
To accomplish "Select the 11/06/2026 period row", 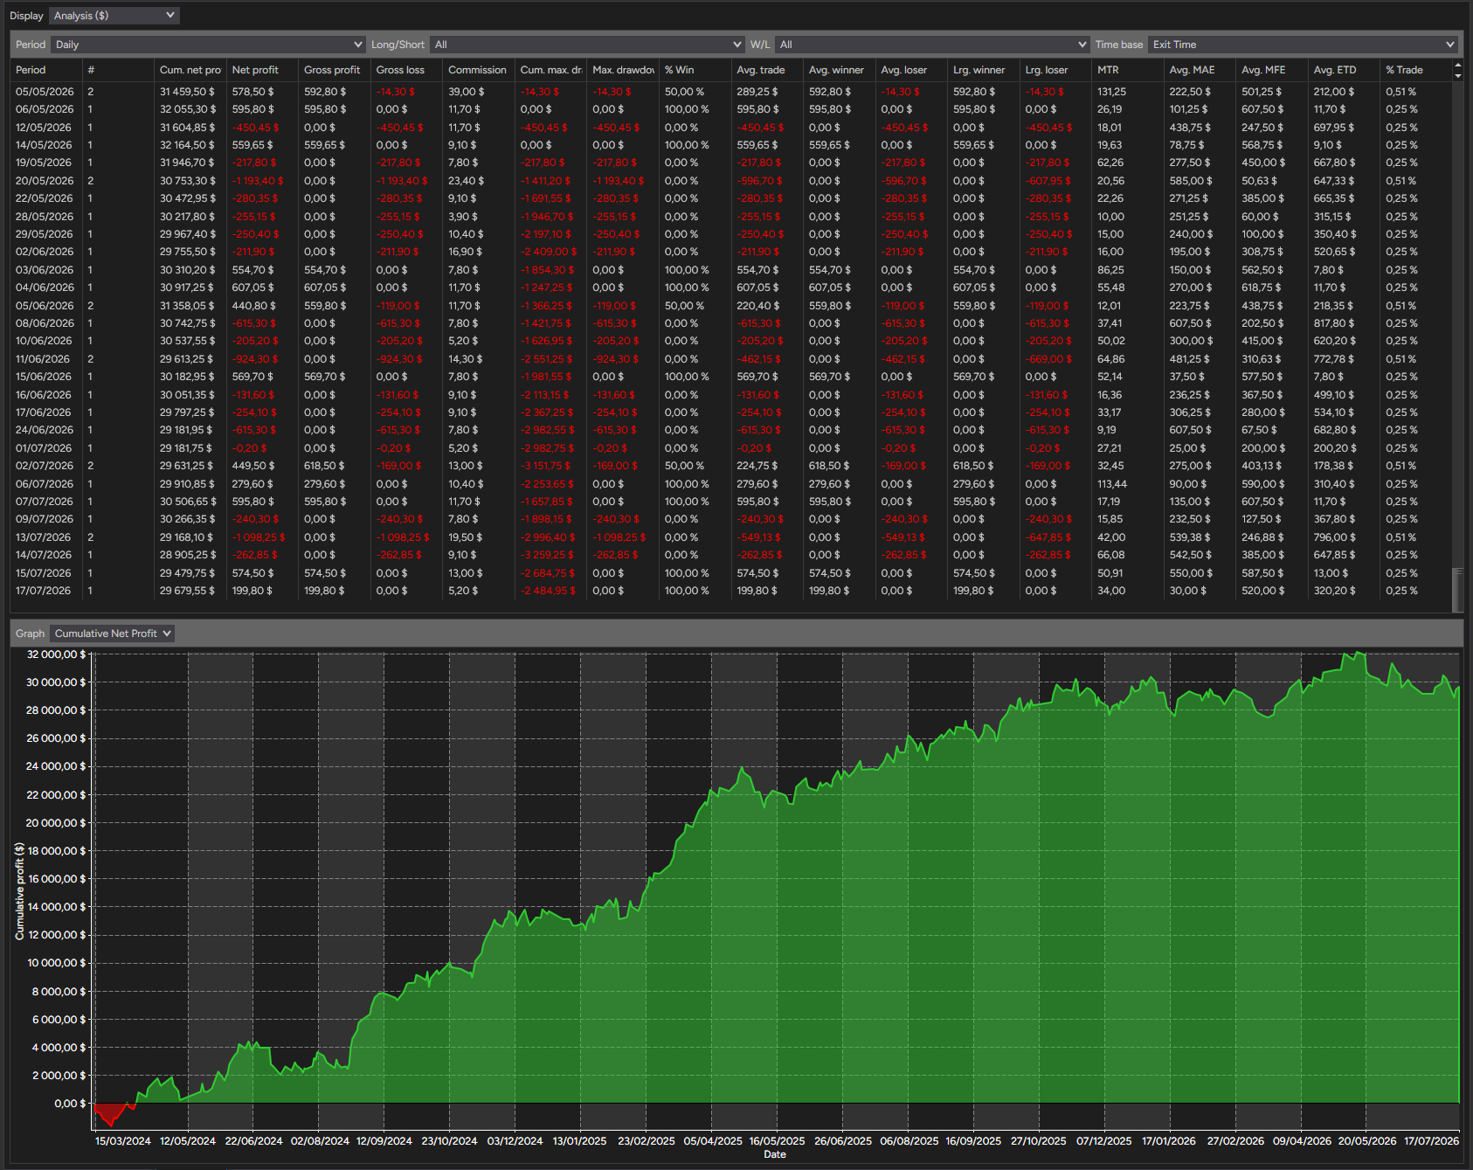I will pyautogui.click(x=730, y=359).
